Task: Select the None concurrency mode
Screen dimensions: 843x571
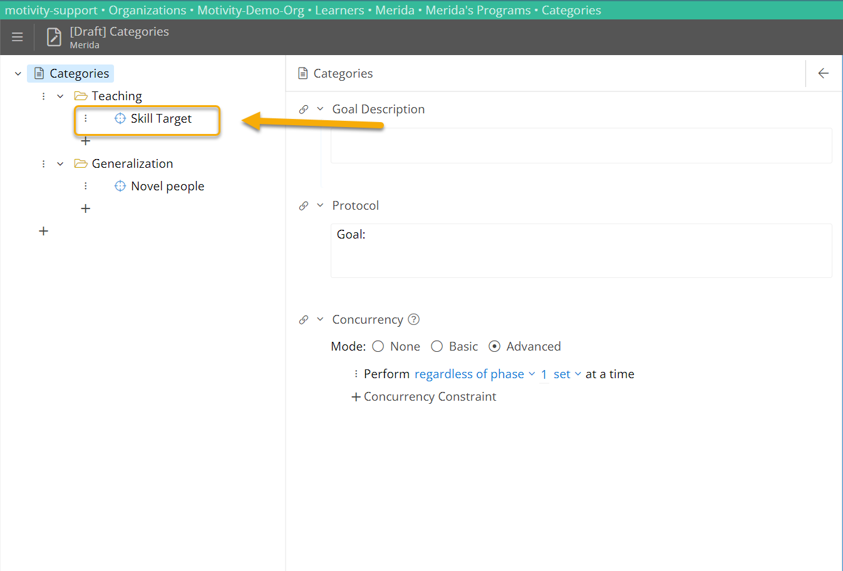Action: (x=378, y=346)
